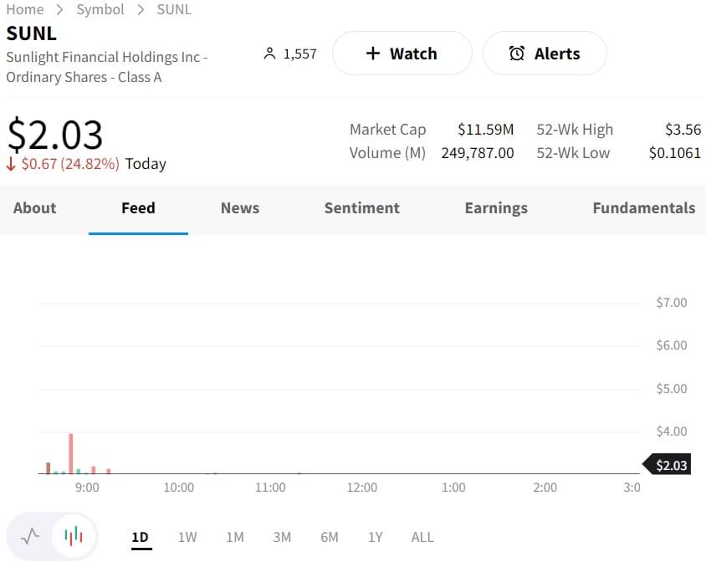
Task: Select candlestick chart view icon
Action: [74, 536]
